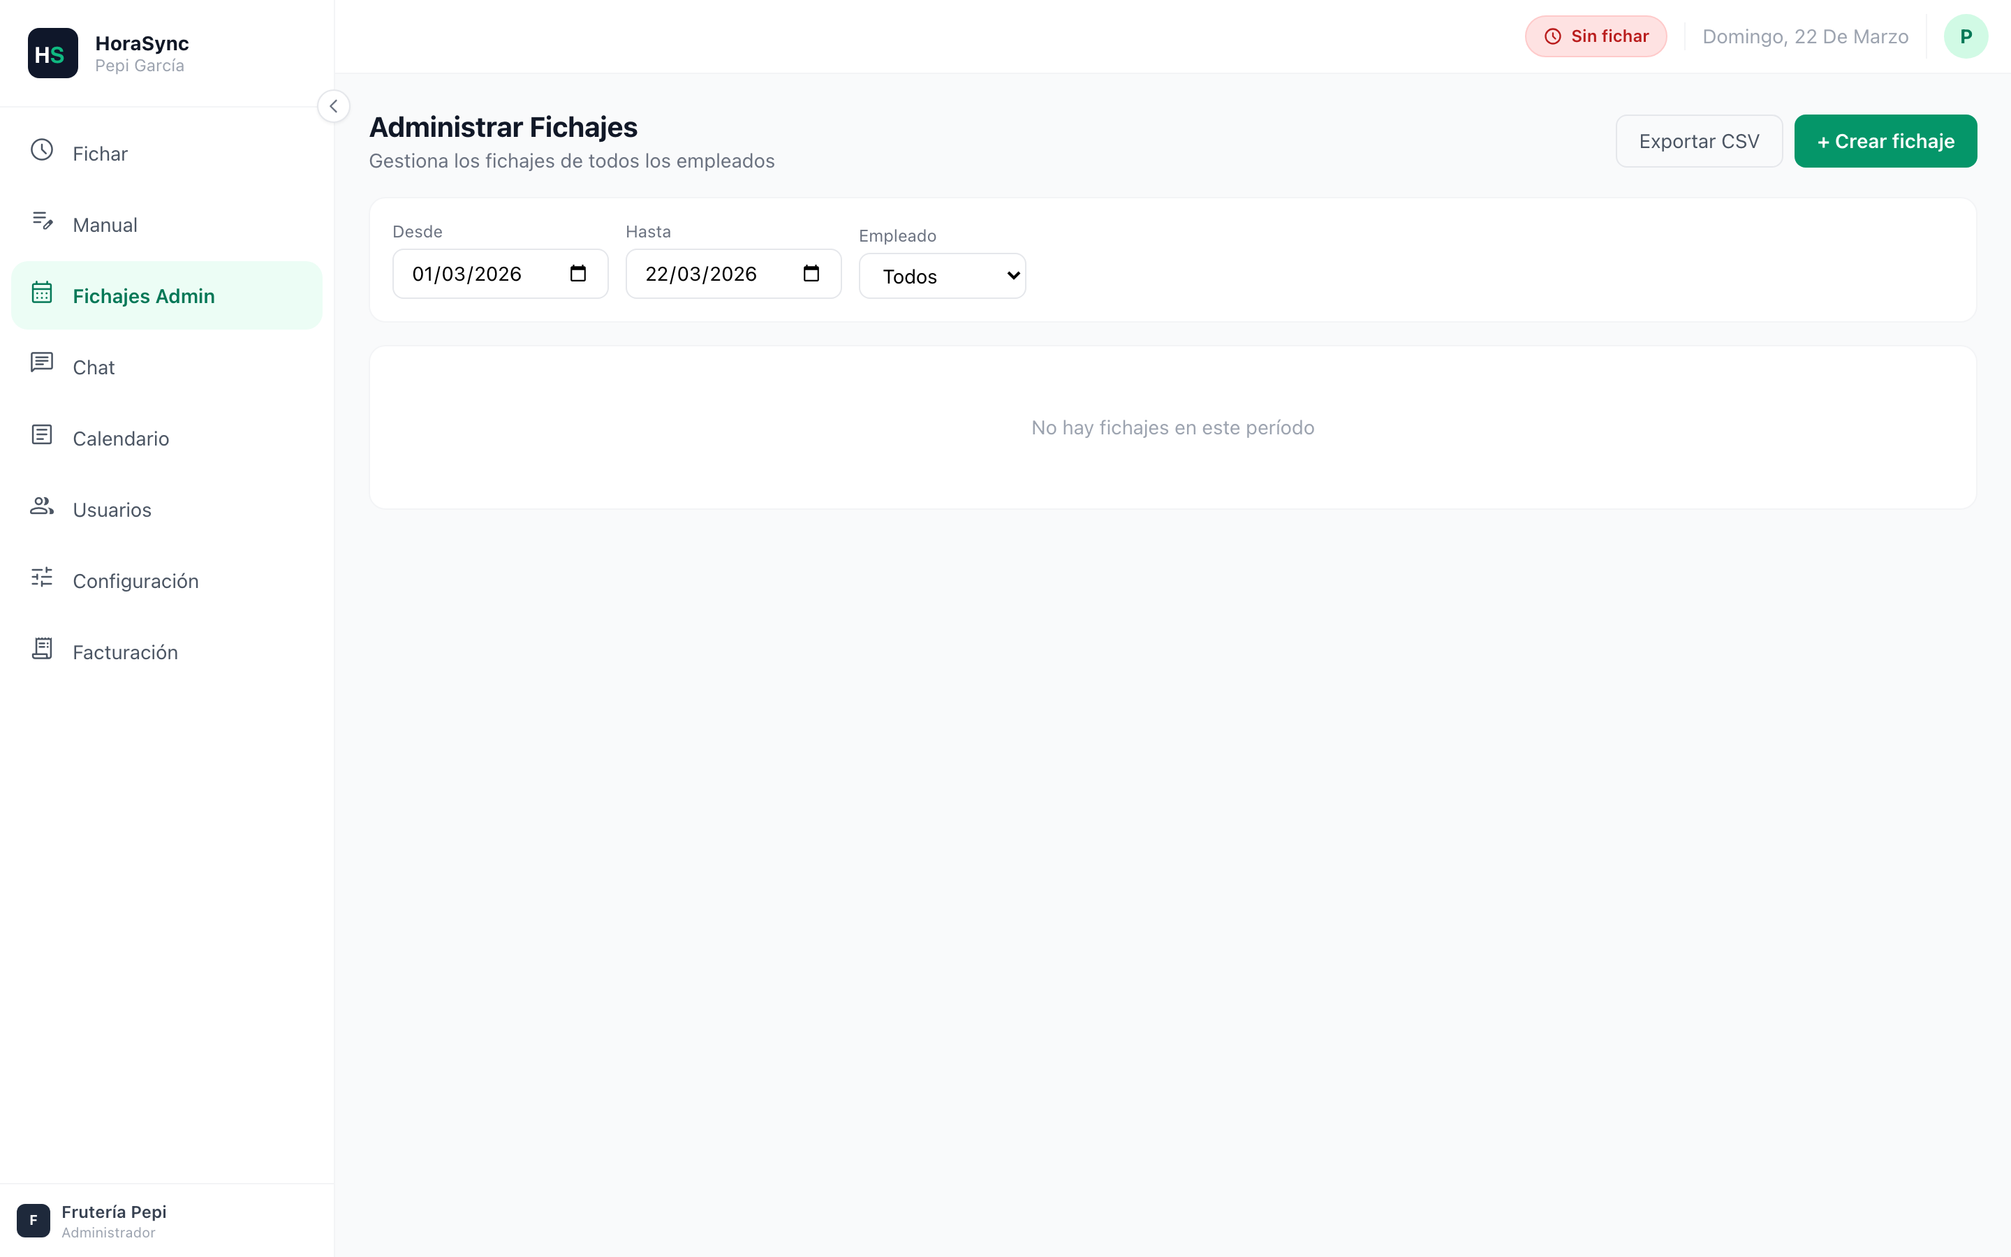Open the Desde date calendar picker
This screenshot has height=1257, width=2011.
point(577,274)
